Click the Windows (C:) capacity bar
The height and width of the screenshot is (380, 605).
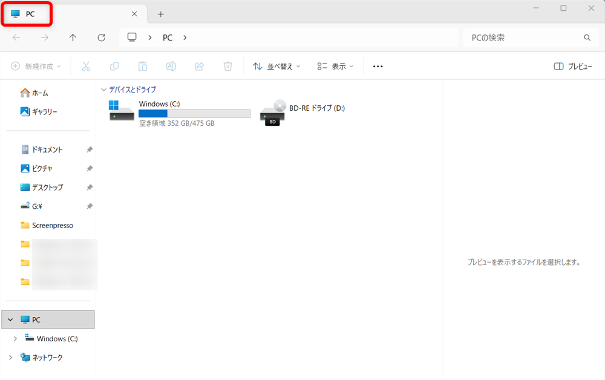click(194, 113)
